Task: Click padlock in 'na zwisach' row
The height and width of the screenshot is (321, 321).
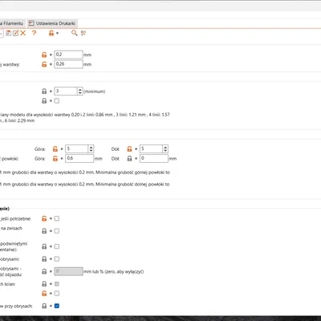Action: click(44, 231)
